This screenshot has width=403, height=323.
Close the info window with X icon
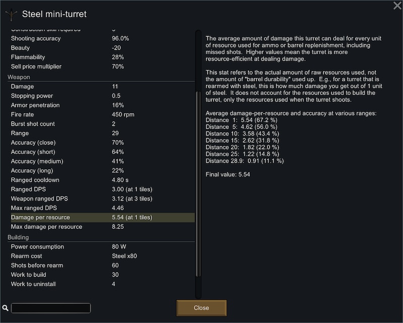tap(397, 6)
